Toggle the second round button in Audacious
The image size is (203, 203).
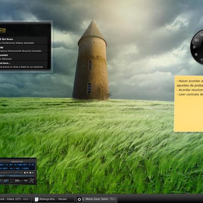pyautogui.click(x=30, y=173)
